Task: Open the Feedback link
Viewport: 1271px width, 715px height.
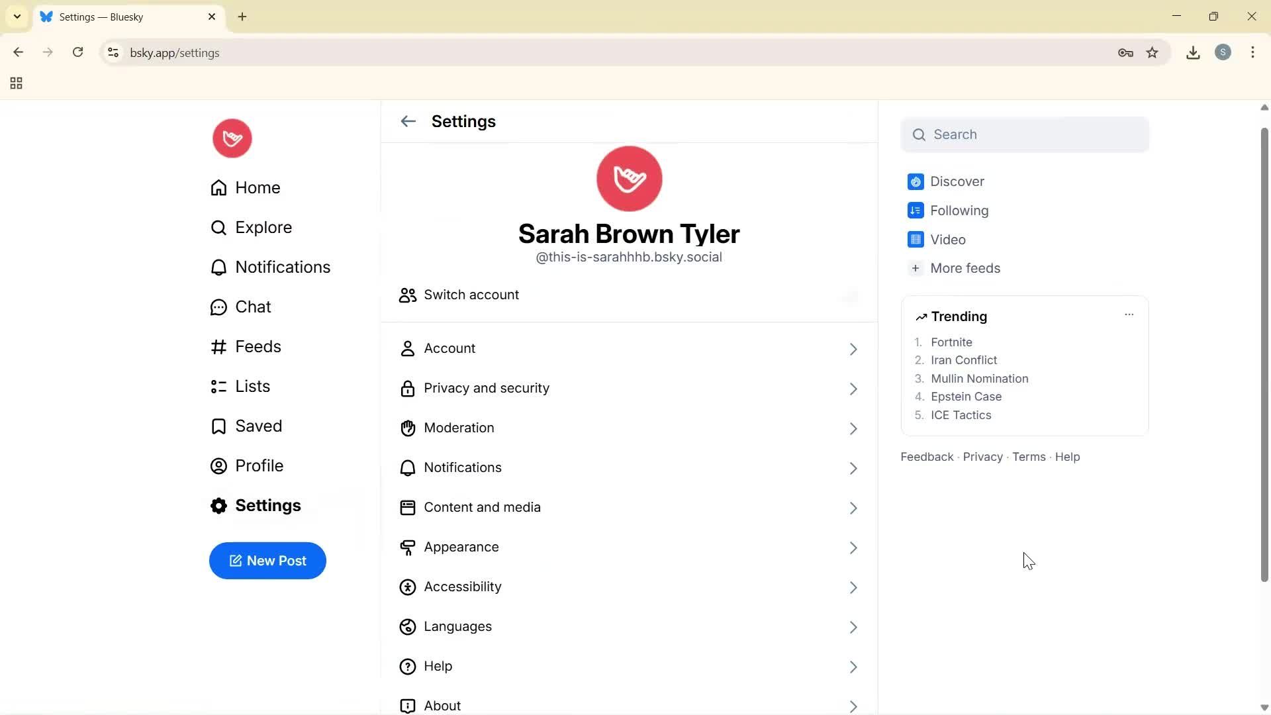Action: (x=926, y=456)
